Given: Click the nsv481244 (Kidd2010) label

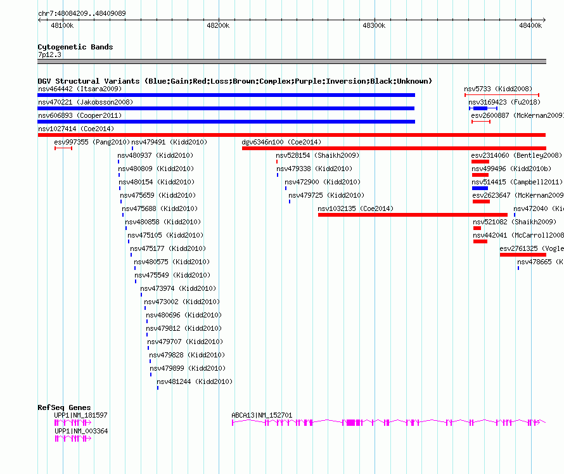Looking at the screenshot, I should 195,381.
